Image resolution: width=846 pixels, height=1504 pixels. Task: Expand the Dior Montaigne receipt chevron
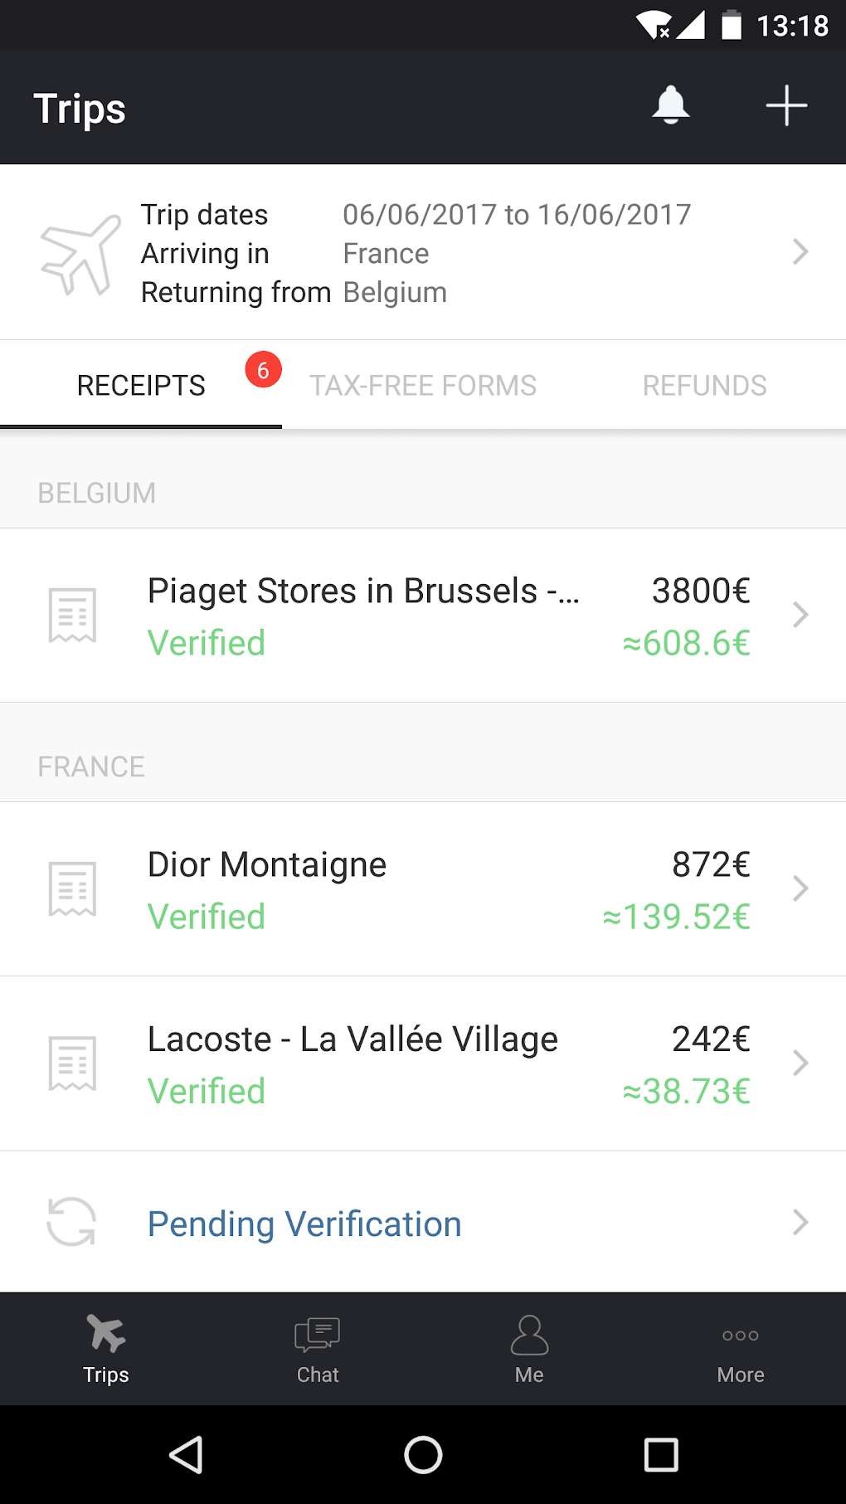point(800,888)
